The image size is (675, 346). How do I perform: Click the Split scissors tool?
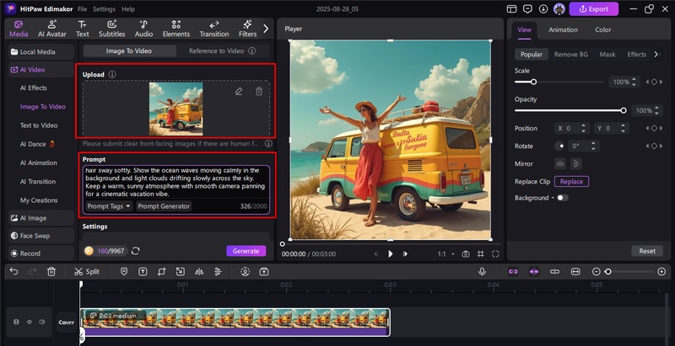(87, 272)
